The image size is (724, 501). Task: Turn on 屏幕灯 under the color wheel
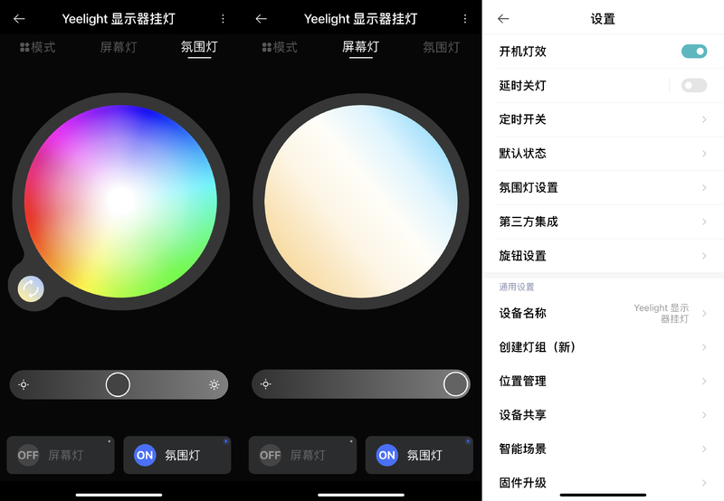[61, 455]
